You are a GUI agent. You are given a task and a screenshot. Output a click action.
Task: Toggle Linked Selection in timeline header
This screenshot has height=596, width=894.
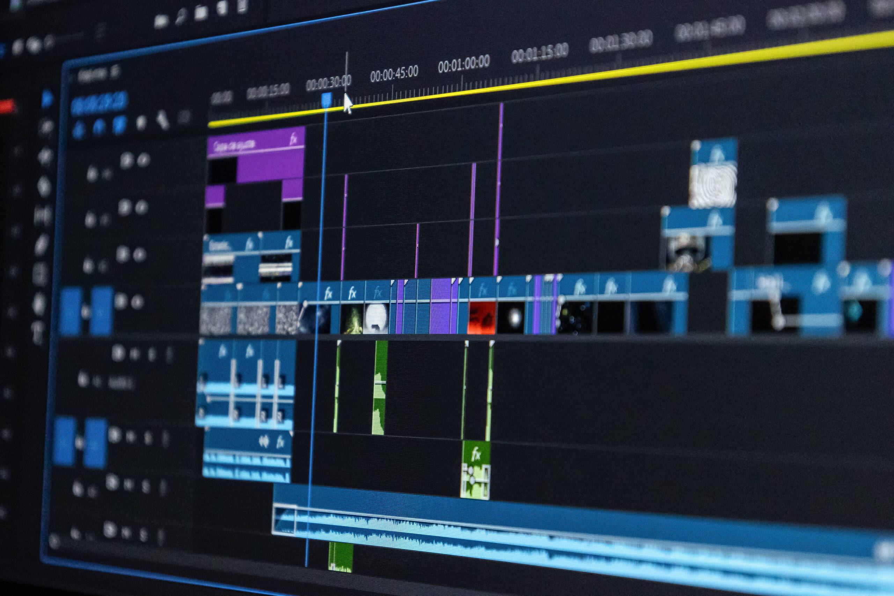coord(119,125)
